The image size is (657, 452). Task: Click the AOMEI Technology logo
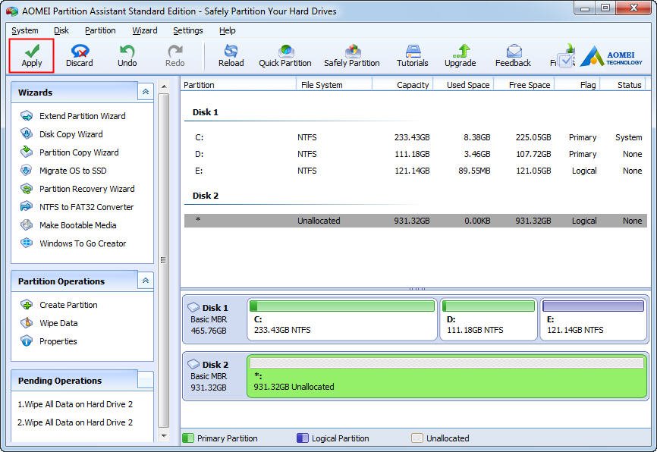pyautogui.click(x=611, y=57)
